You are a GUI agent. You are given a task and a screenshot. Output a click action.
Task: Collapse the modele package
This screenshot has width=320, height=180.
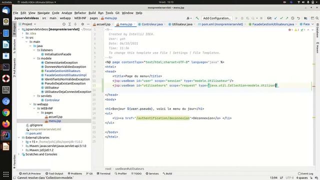(x=34, y=58)
